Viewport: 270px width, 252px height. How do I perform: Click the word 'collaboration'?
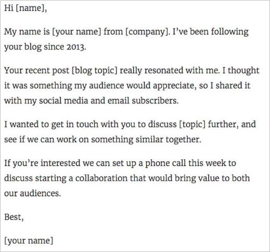click(101, 178)
